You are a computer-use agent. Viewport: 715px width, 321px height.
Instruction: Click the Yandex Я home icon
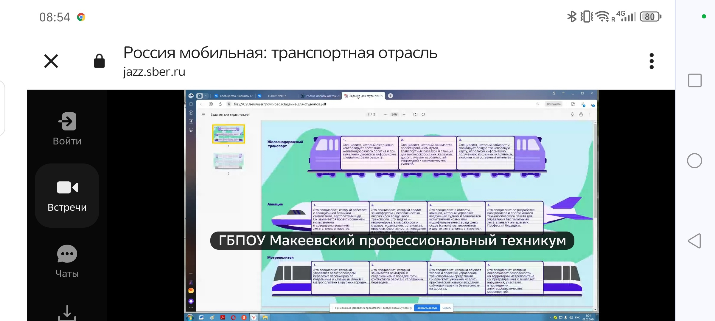pos(211,104)
